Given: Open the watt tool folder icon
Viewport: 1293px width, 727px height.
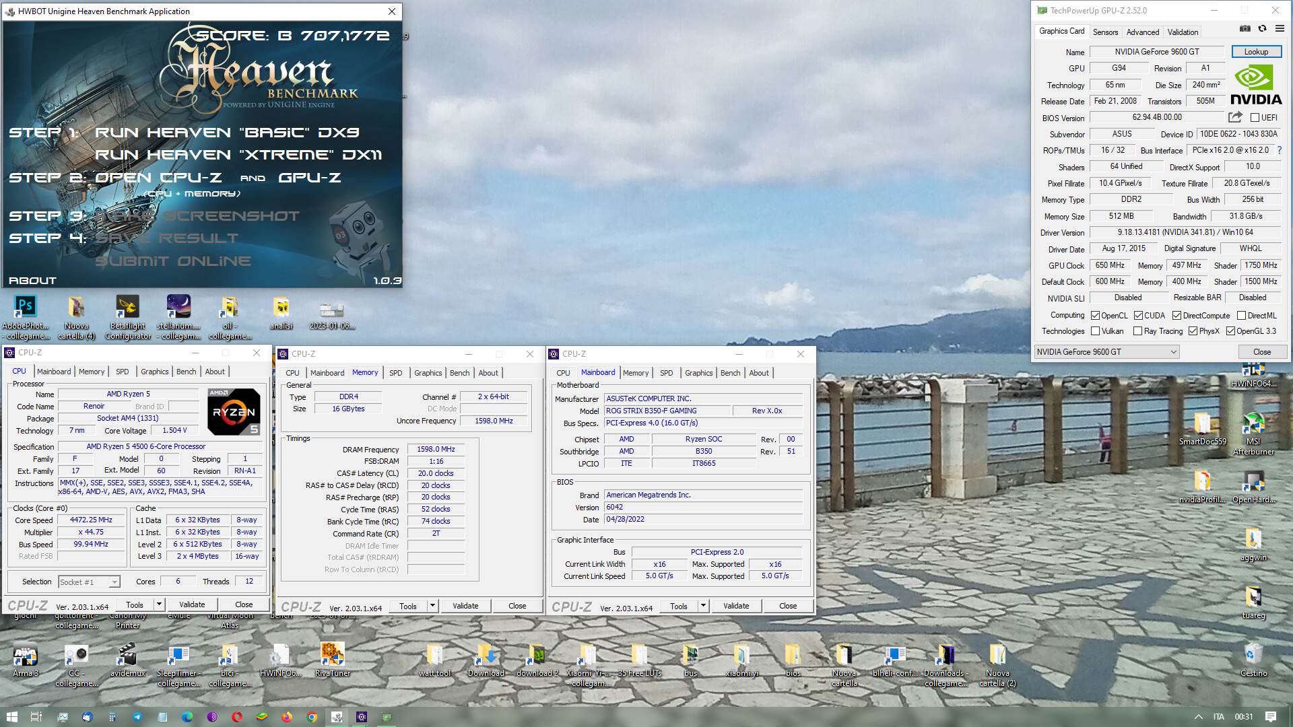Looking at the screenshot, I should 434,660.
